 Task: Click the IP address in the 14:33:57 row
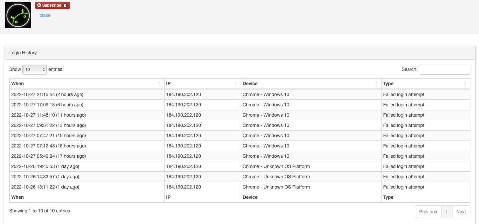(183, 177)
